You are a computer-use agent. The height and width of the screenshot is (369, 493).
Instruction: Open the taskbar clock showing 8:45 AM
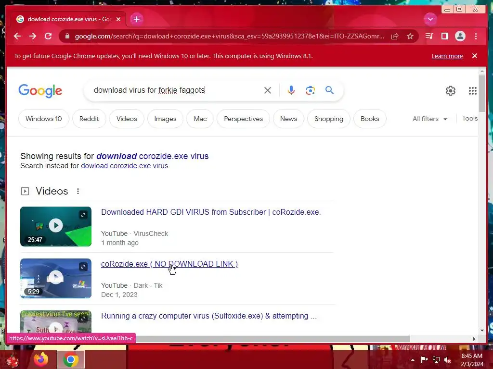point(472,360)
